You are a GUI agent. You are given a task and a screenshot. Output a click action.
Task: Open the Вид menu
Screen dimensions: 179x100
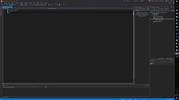click(9, 3)
